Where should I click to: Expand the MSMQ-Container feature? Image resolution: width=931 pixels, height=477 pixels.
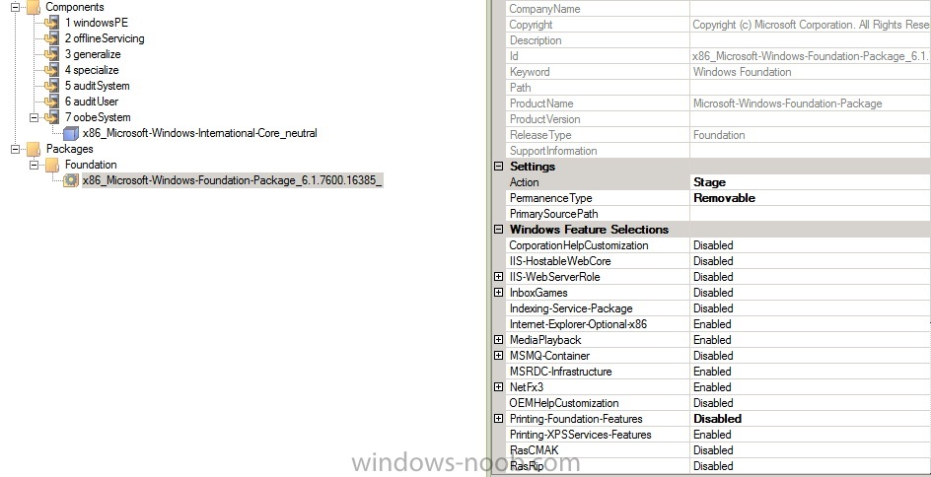coord(499,356)
